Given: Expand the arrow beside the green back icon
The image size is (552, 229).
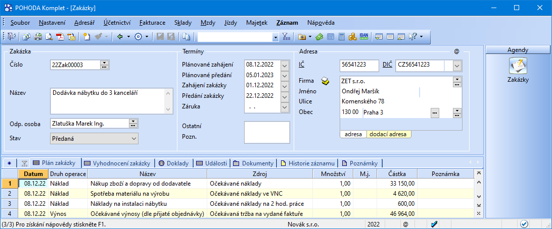Looking at the screenshot, I should [128, 36].
